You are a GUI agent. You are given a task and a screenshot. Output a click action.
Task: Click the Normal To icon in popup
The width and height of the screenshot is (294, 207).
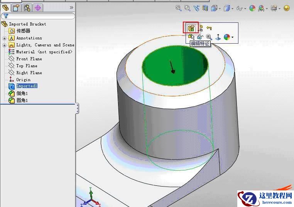218,37
